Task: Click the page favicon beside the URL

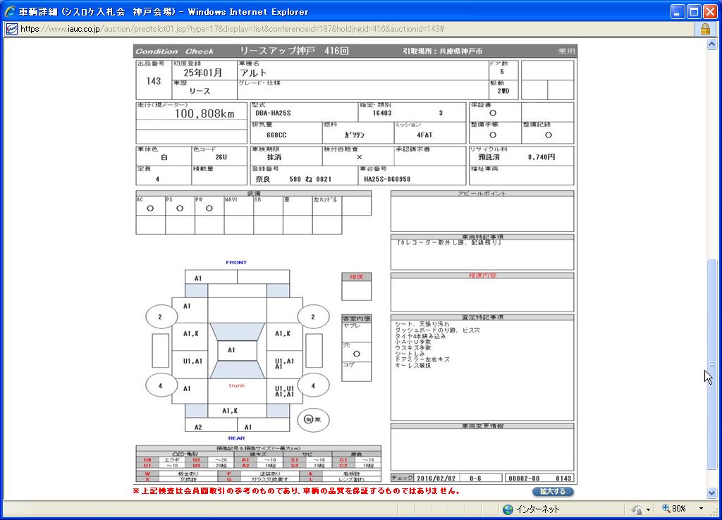Action: point(11,29)
